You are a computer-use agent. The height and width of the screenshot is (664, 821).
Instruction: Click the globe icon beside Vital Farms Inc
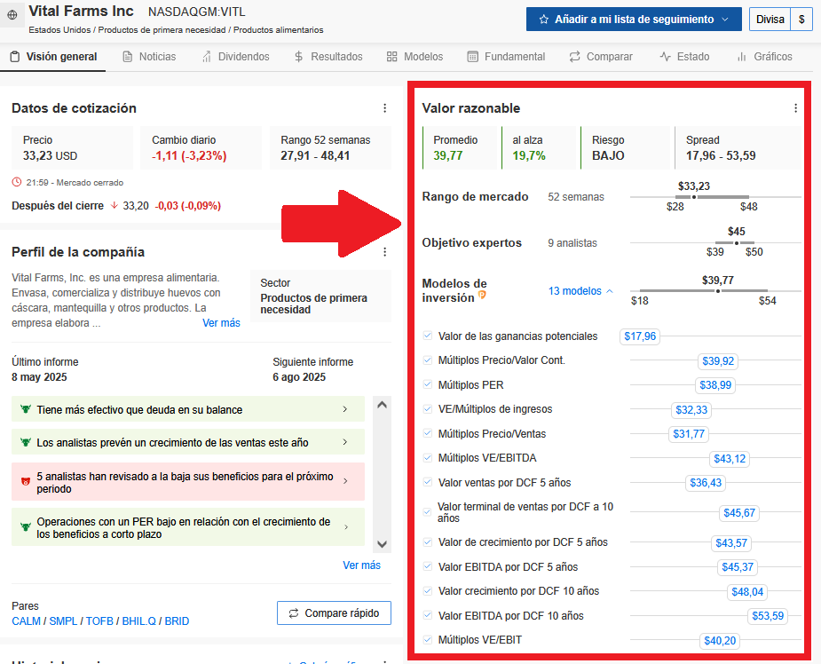pos(12,15)
